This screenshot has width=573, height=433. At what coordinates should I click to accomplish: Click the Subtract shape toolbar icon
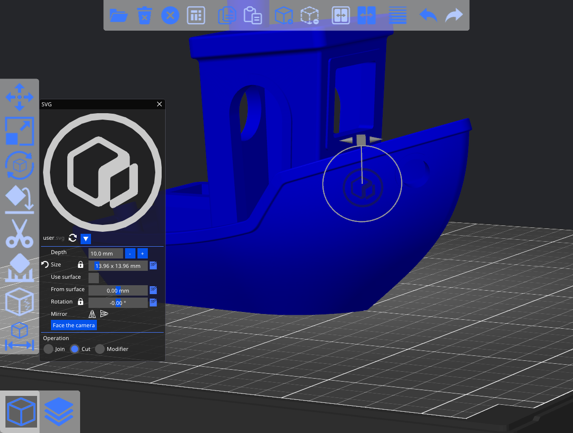[310, 15]
